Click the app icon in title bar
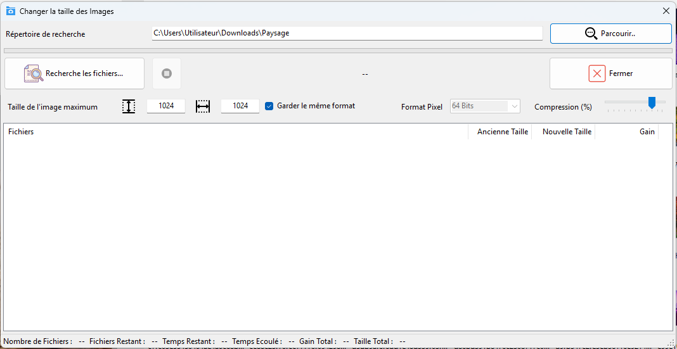The width and height of the screenshot is (677, 349). pyautogui.click(x=10, y=11)
